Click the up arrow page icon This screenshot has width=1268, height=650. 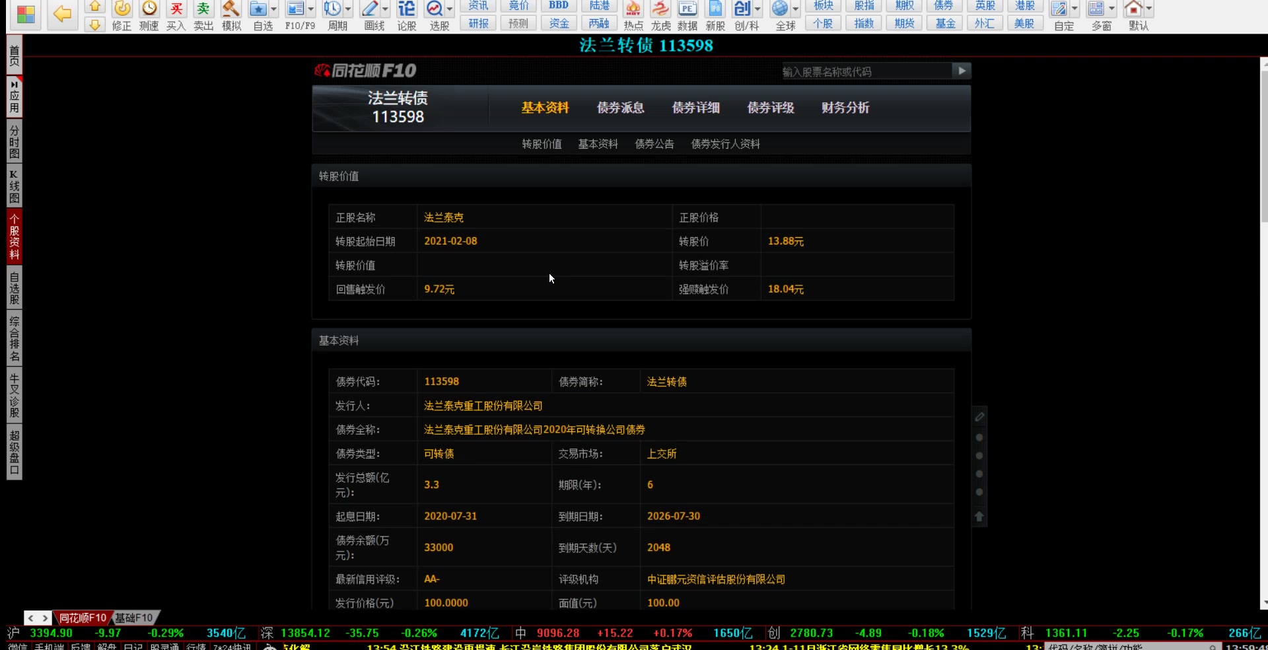(95, 7)
